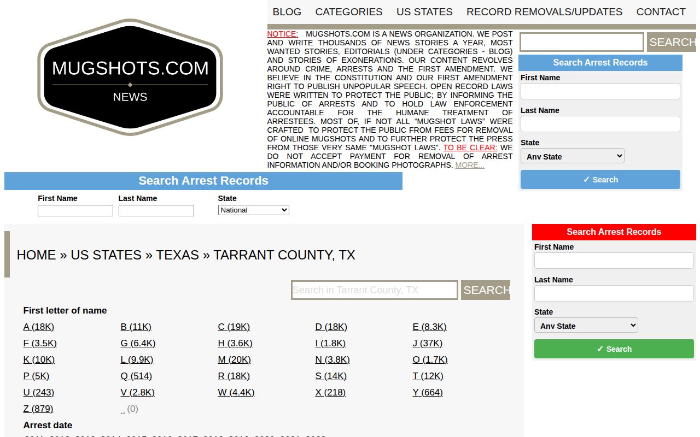Open names starting with Q (514)
The image size is (700, 437).
click(x=137, y=376)
